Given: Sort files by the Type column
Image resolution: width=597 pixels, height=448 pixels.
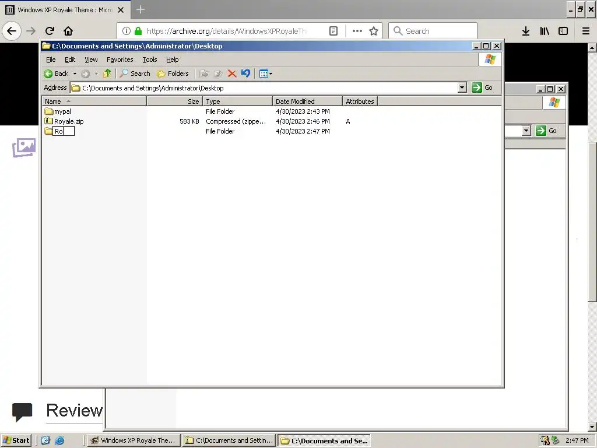Looking at the screenshot, I should [237, 101].
